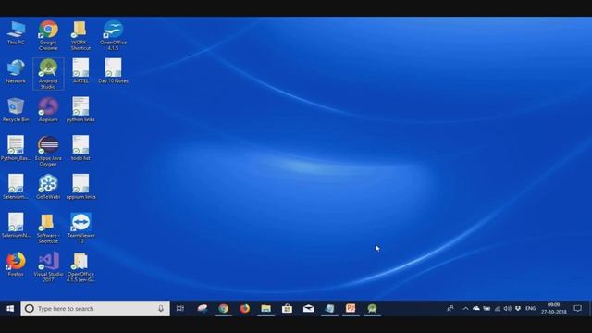Open Task View from the taskbar
This screenshot has width=592, height=333.
coord(180,308)
